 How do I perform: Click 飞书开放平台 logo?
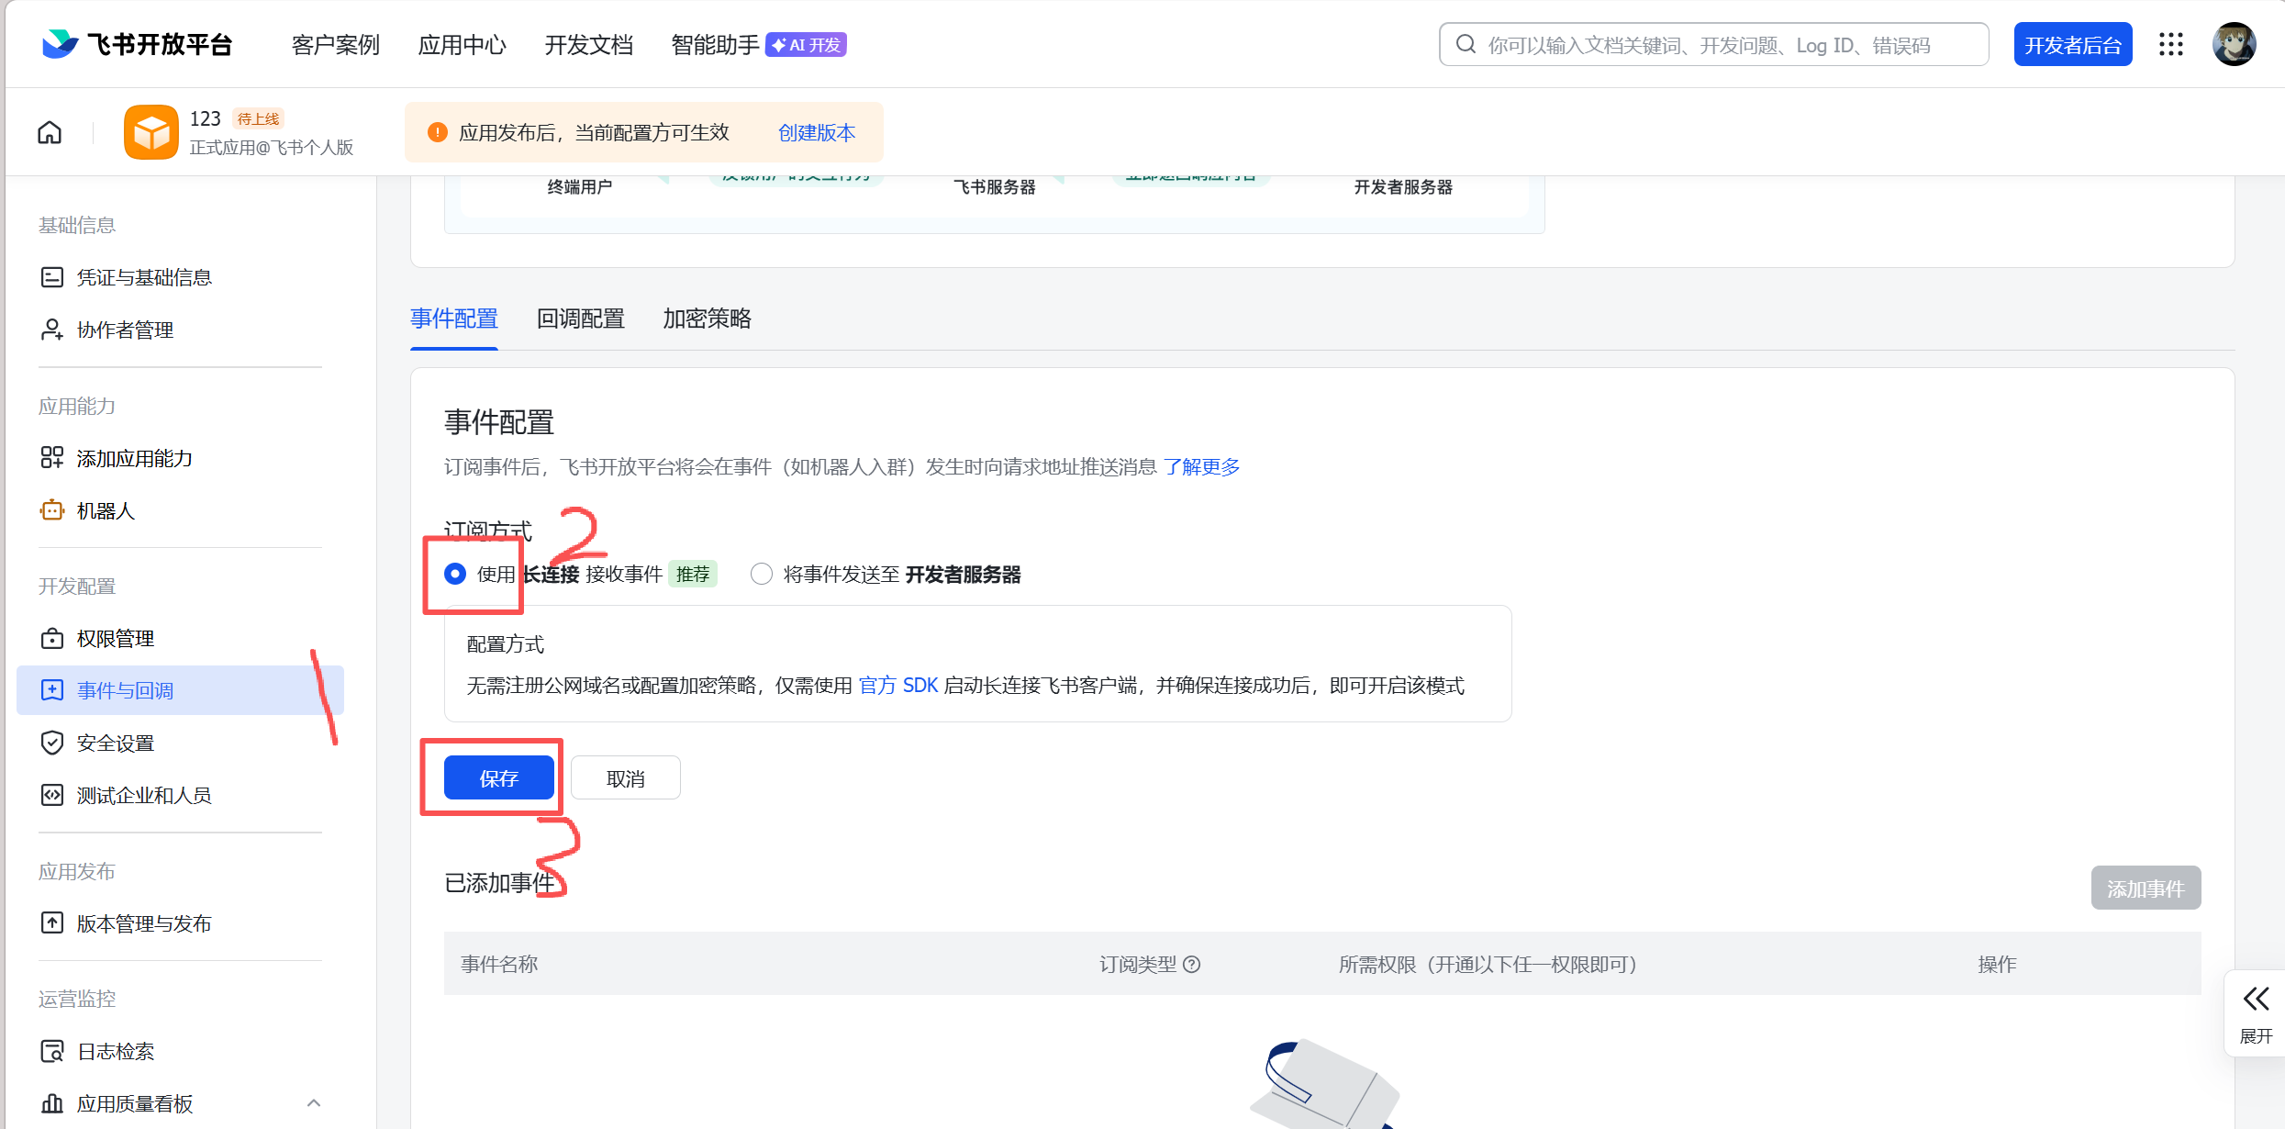[138, 44]
